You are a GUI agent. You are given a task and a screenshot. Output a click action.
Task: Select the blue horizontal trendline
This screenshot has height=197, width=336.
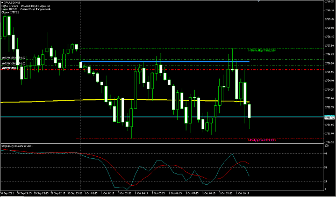165,62
